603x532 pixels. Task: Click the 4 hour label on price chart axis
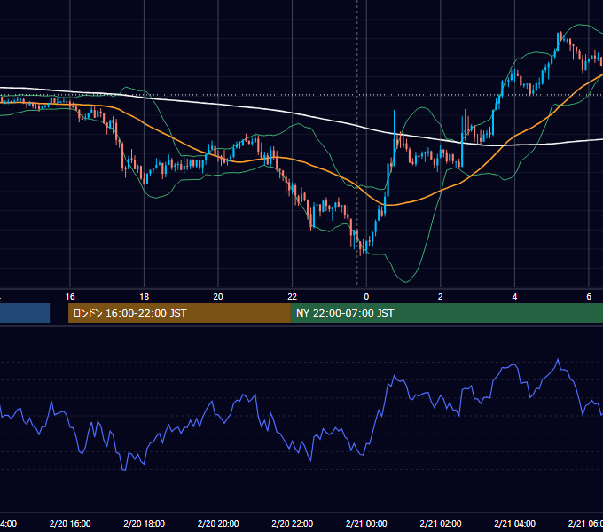point(514,297)
